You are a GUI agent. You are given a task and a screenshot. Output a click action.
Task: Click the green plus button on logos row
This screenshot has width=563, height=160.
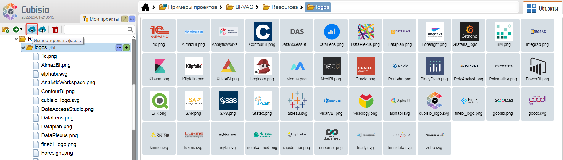coord(126,48)
